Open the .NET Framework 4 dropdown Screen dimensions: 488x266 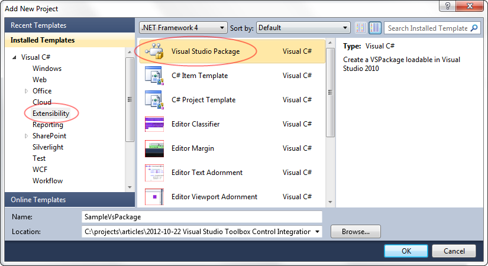tap(183, 28)
